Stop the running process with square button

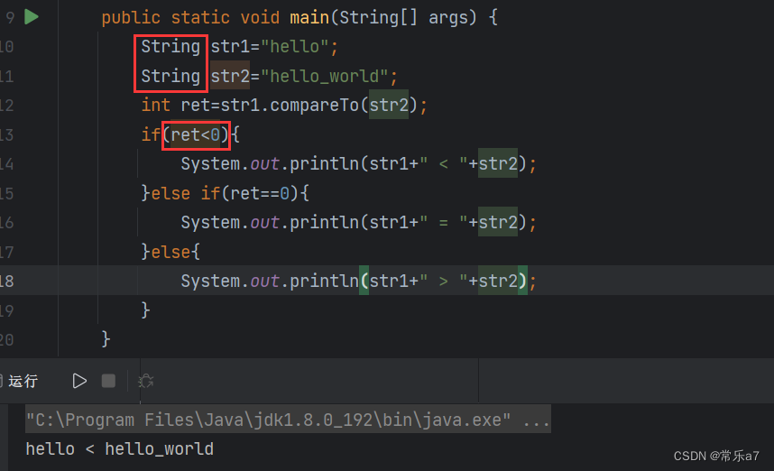(108, 381)
